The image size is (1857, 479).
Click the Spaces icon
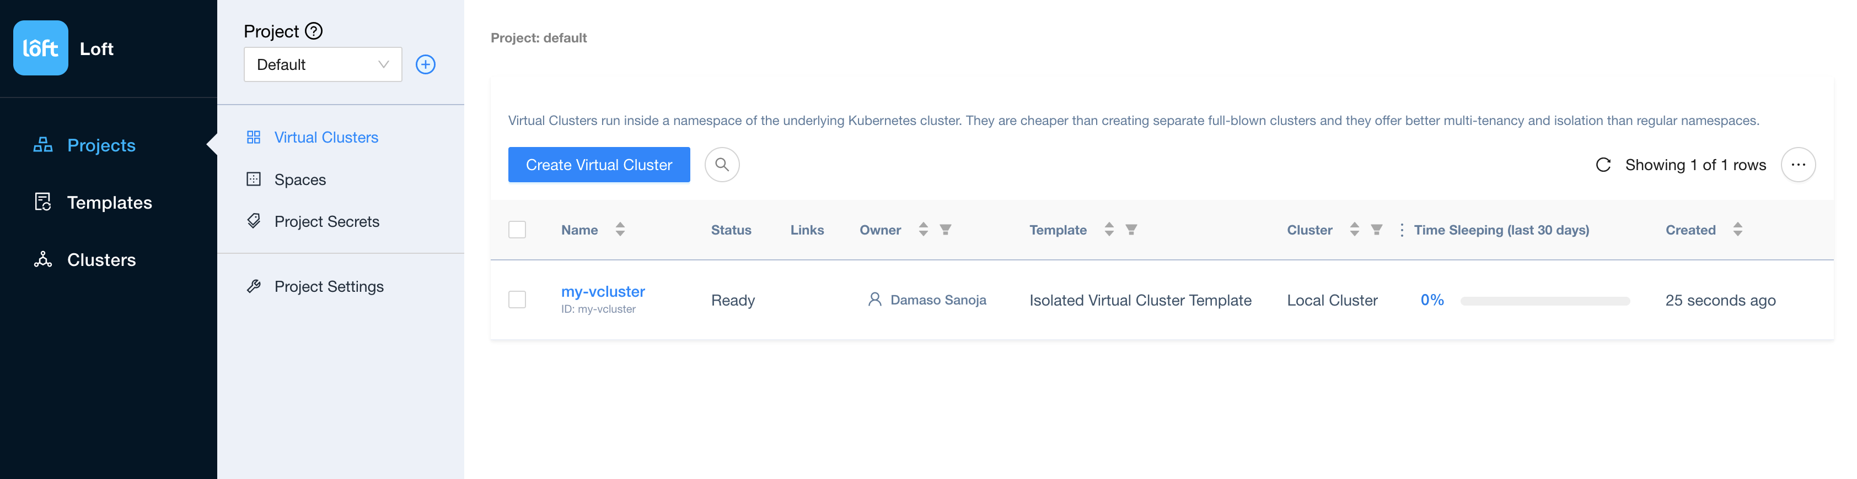254,178
